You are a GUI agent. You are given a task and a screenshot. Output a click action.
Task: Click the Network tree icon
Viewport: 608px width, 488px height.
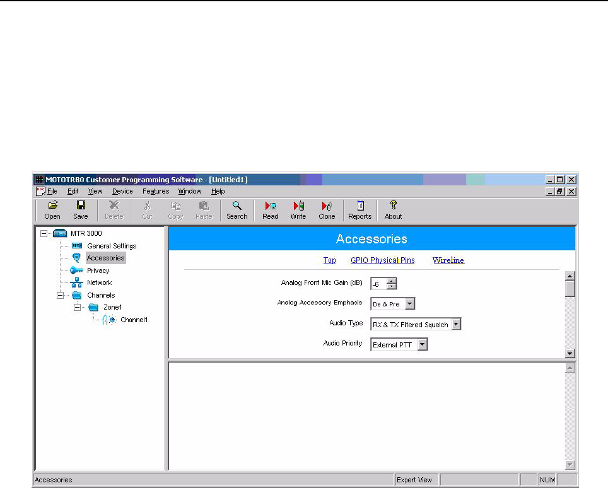click(77, 282)
